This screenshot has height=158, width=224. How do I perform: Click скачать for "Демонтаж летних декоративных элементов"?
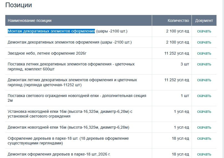tap(204, 80)
